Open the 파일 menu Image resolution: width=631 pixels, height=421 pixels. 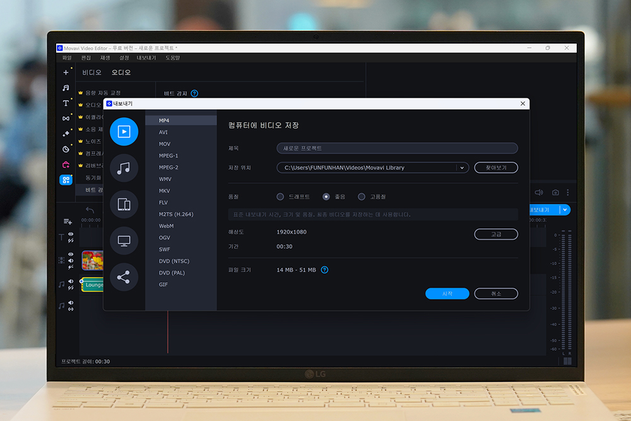(x=67, y=58)
